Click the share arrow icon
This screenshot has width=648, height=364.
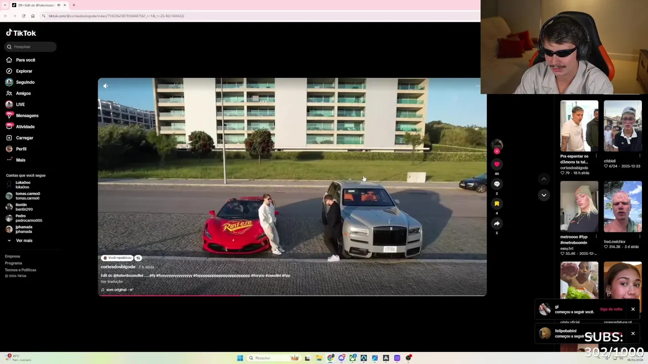497,223
